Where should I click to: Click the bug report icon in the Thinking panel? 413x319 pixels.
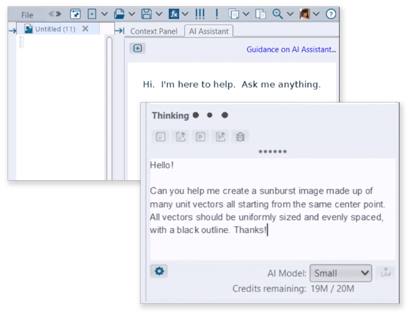pyautogui.click(x=240, y=136)
